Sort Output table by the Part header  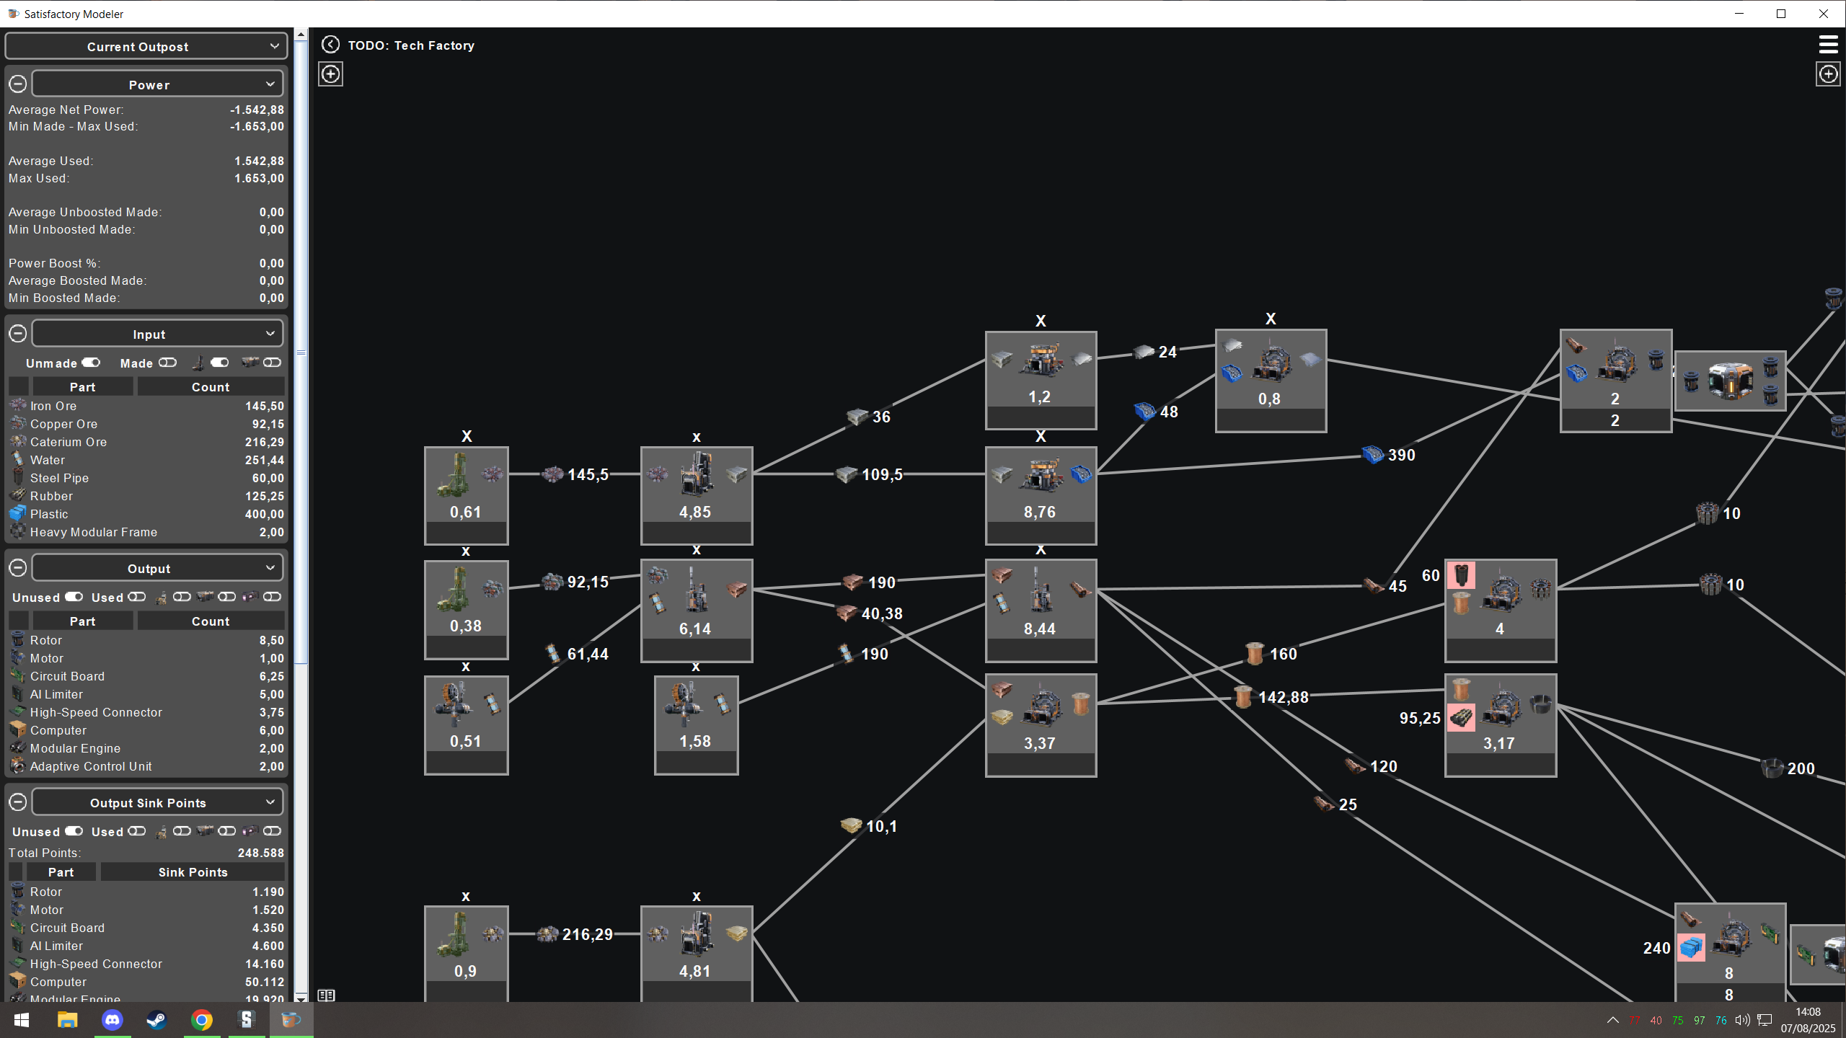click(83, 621)
